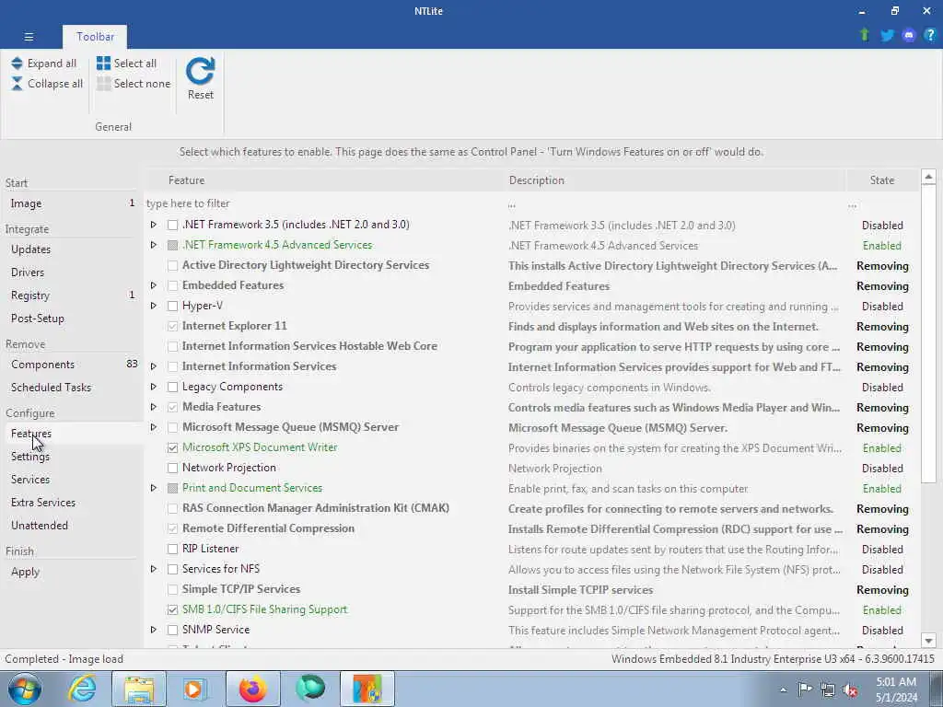Toggle Legacy Components checkbox
The image size is (943, 707).
(172, 388)
